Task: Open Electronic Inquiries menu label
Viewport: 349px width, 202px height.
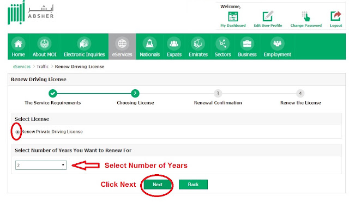Action: point(84,54)
